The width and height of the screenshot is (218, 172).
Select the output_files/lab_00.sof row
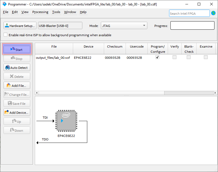(53, 58)
